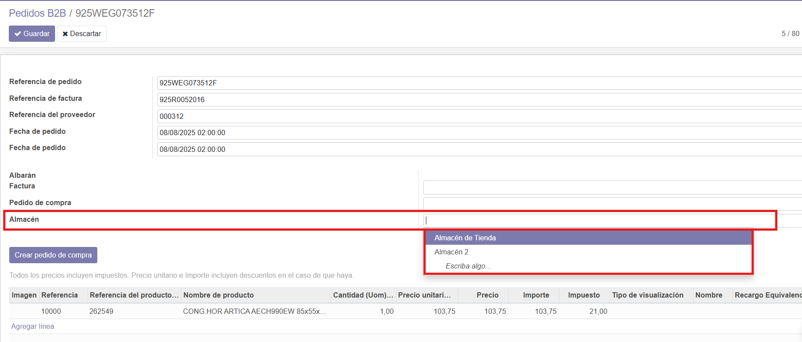Choose Almacén 2 option
The height and width of the screenshot is (342, 802).
coord(451,252)
